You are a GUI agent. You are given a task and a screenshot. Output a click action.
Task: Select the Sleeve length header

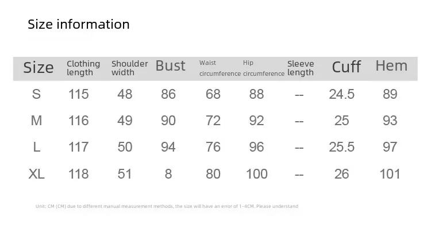[301, 68]
